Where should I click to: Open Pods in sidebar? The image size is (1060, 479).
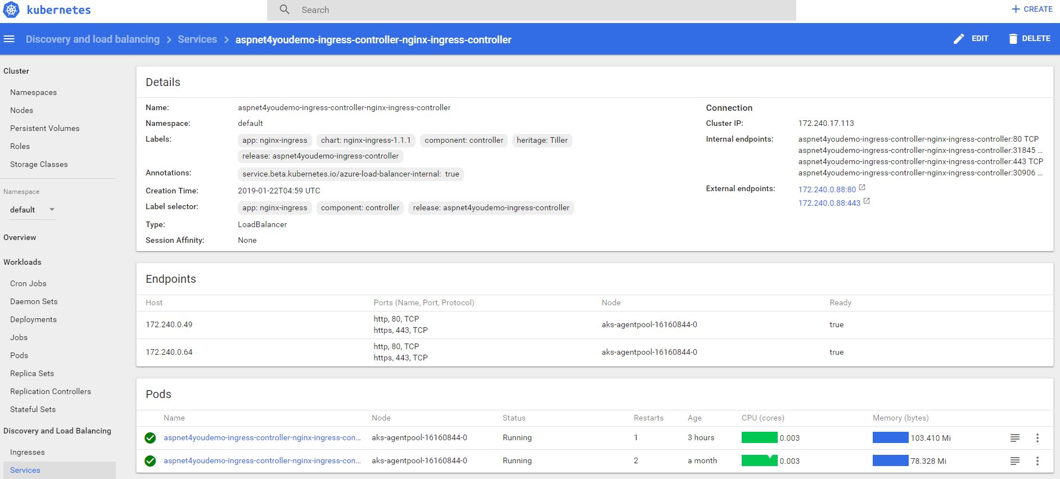19,355
